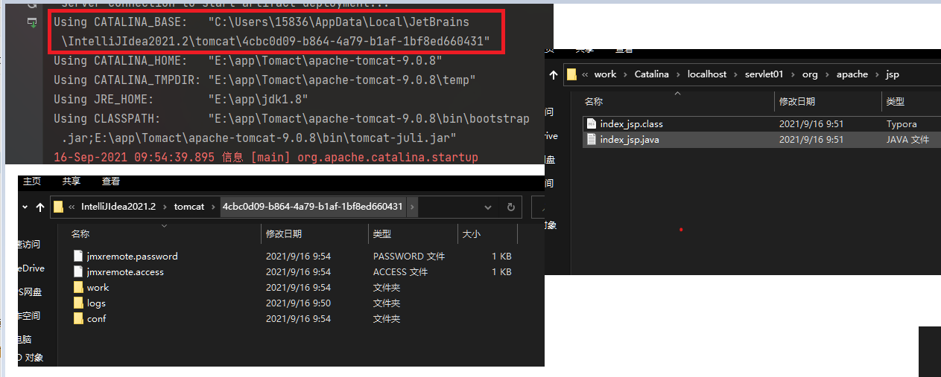Expand the « overflow in jsp address bar
The width and height of the screenshot is (941, 377).
pyautogui.click(x=586, y=74)
